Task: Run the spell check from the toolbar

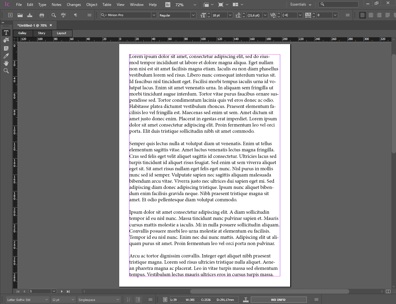Action: (x=64, y=15)
